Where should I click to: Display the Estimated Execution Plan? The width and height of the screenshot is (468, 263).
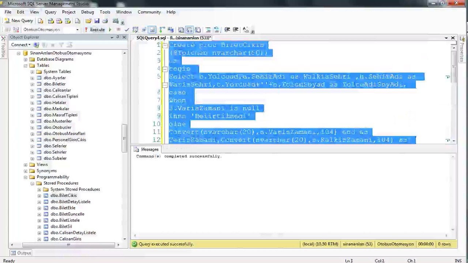click(x=135, y=30)
